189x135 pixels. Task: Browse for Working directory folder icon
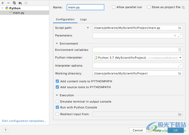click(180, 73)
